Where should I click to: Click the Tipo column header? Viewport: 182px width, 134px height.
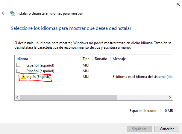(87, 59)
